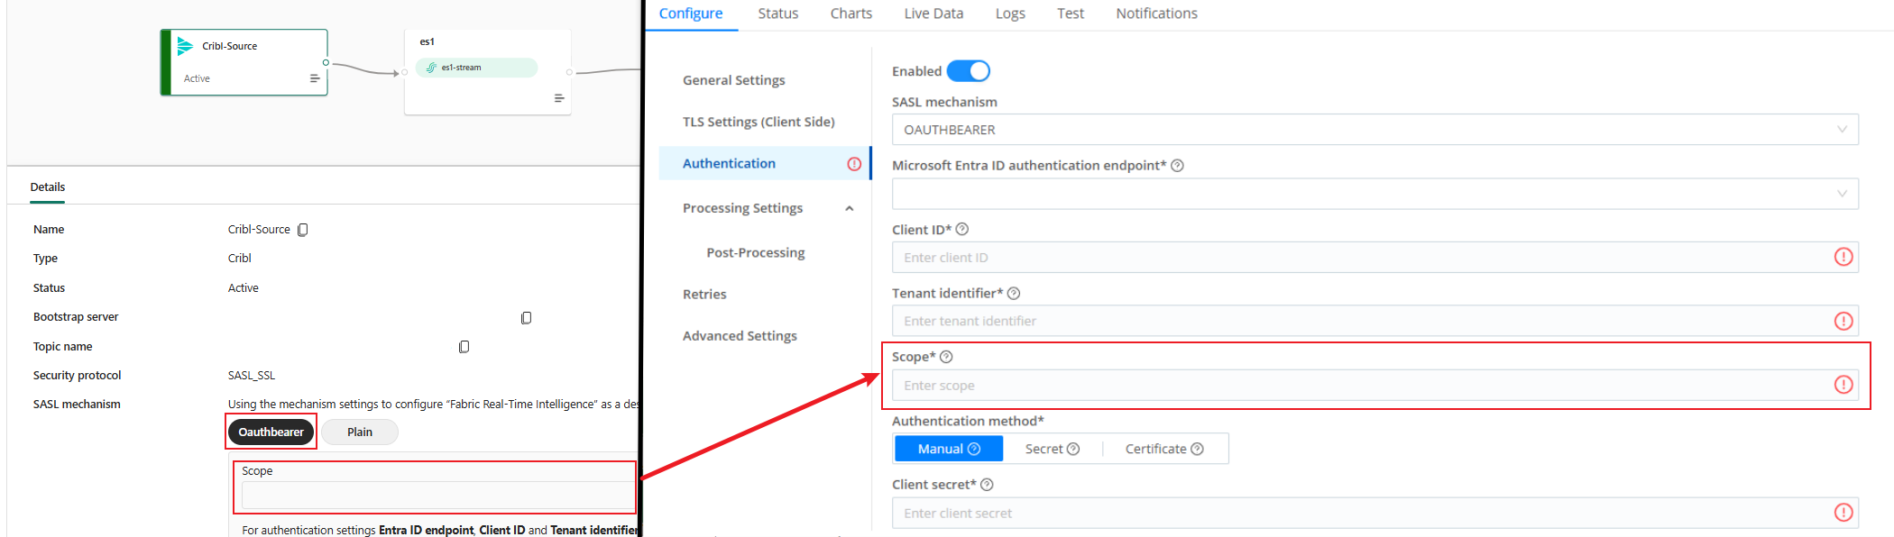Select the Cribl-Source node on canvas
This screenshot has width=1894, height=537.
244,62
